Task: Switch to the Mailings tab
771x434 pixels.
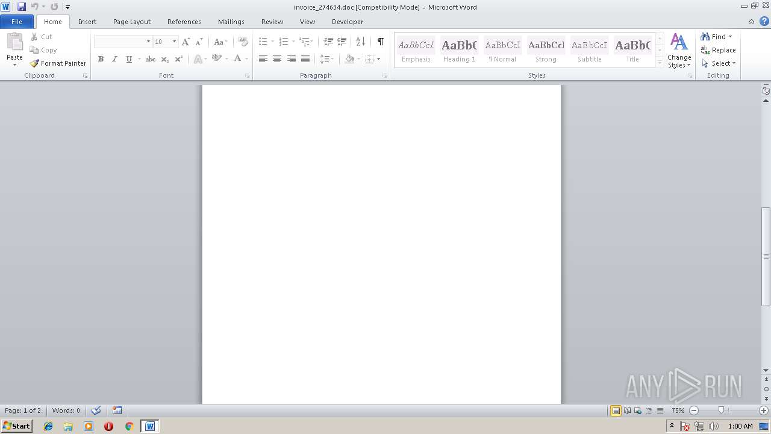Action: pos(231,22)
